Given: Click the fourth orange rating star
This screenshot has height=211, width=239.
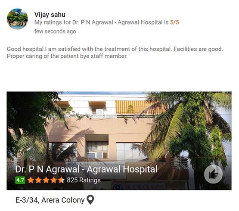Looking at the screenshot, I should pos(54,180).
